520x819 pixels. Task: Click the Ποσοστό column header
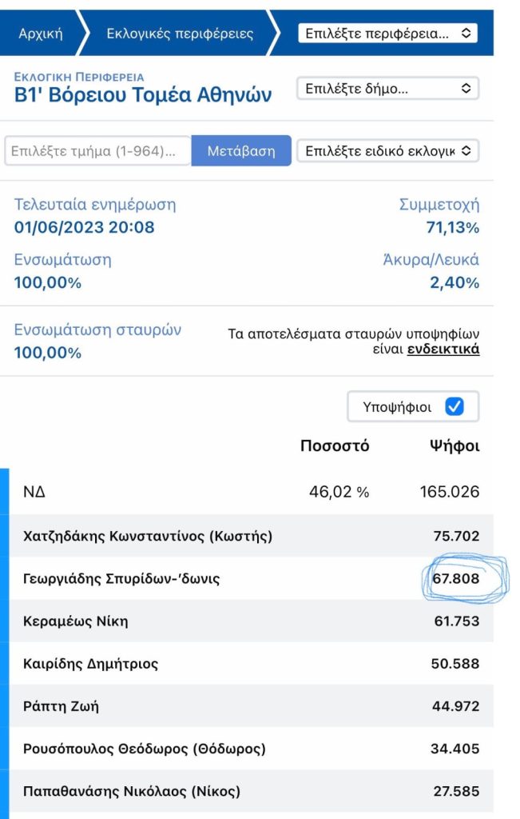(x=335, y=446)
